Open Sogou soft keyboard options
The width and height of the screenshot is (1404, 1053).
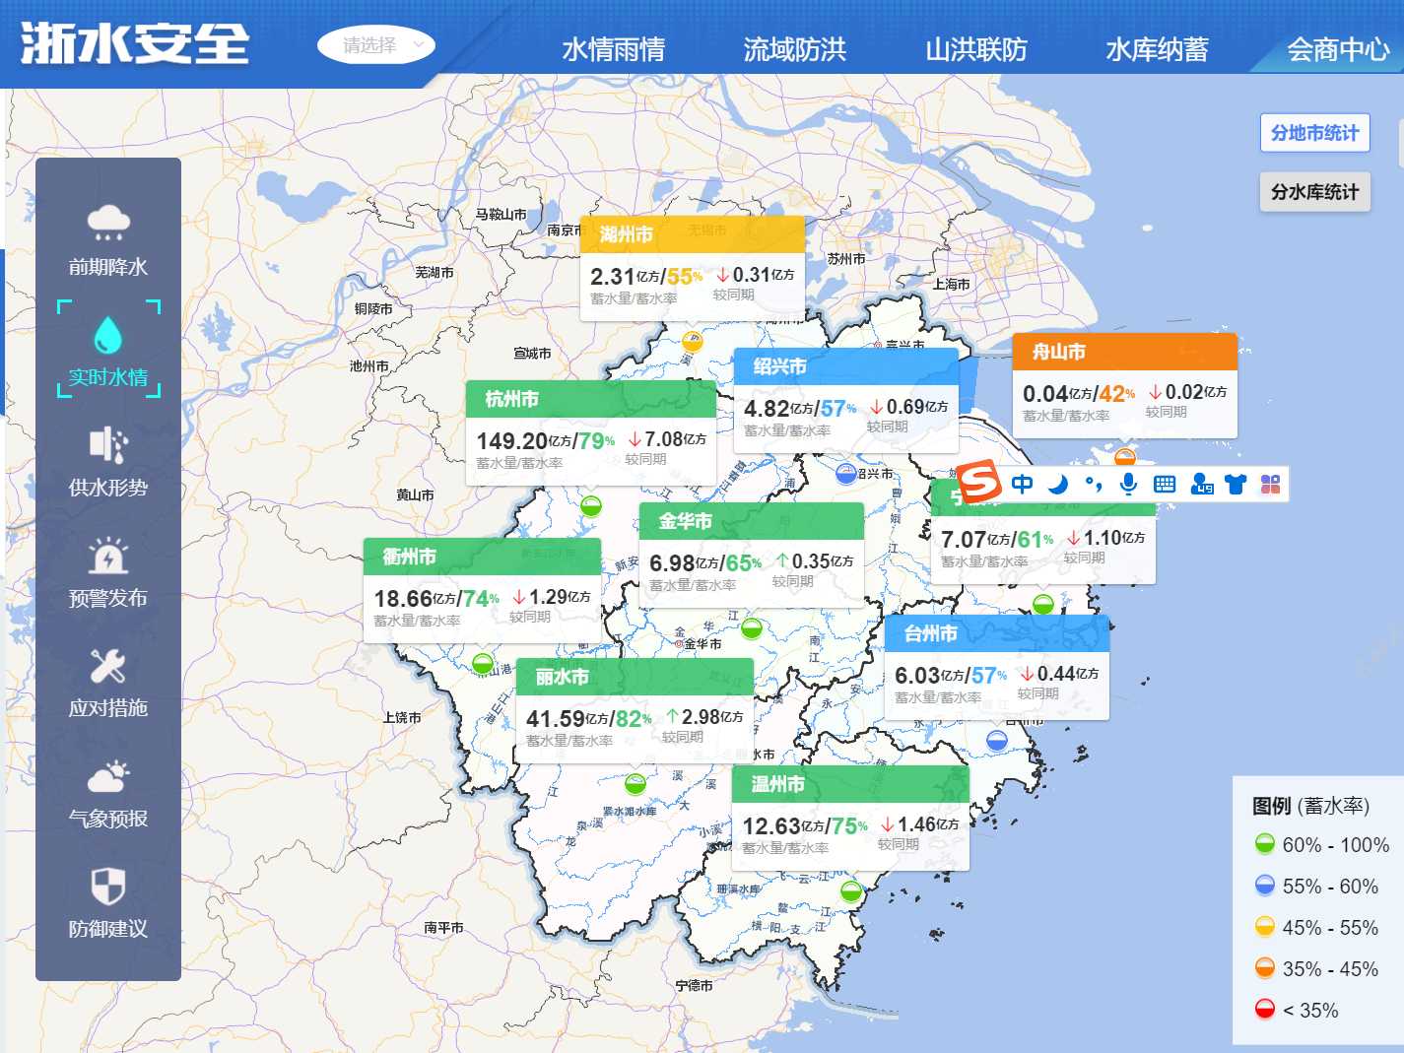click(1165, 484)
